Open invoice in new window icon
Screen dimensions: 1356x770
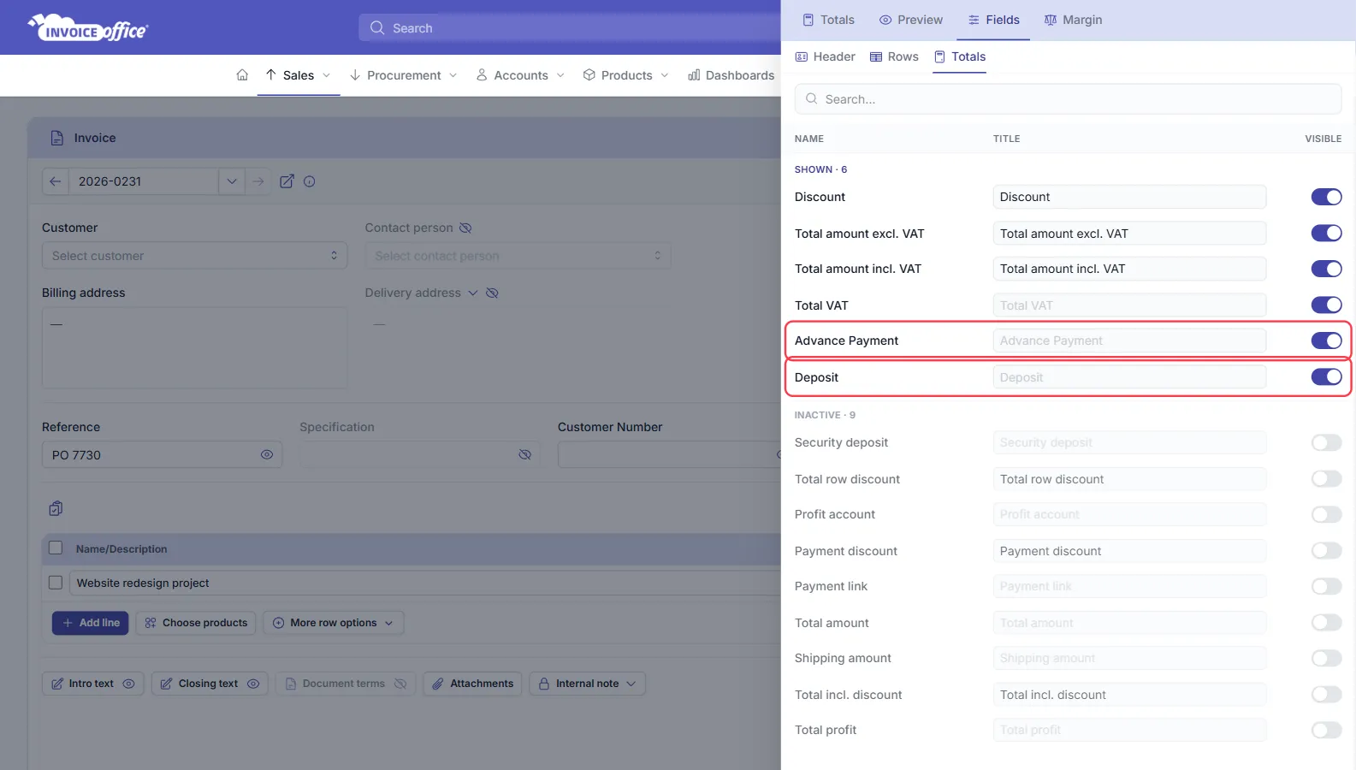pyautogui.click(x=287, y=181)
